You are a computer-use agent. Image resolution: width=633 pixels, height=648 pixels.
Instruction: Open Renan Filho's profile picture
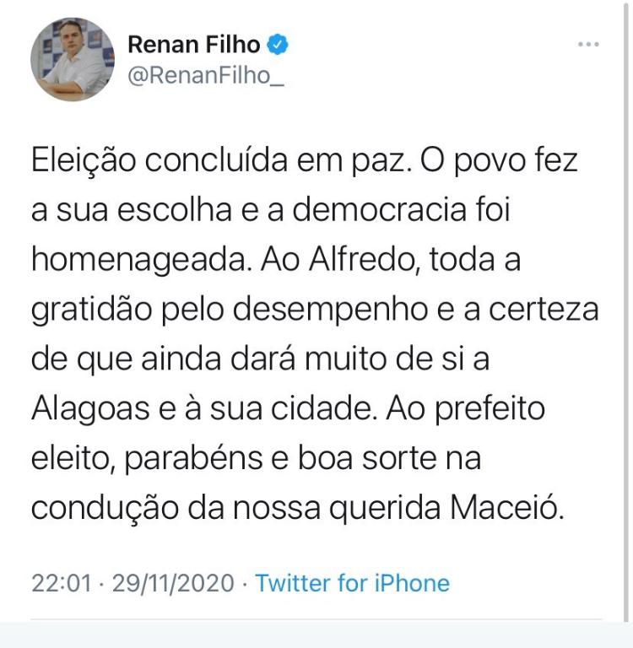pos(73,59)
